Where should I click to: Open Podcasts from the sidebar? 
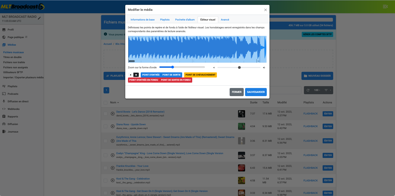[13, 94]
